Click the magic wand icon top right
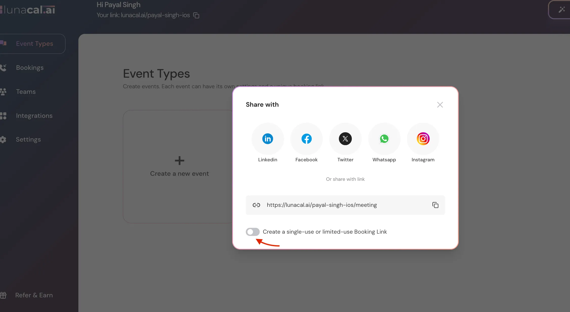 point(562,10)
